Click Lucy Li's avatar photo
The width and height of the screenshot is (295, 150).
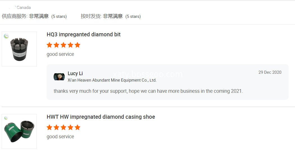[x=59, y=77]
